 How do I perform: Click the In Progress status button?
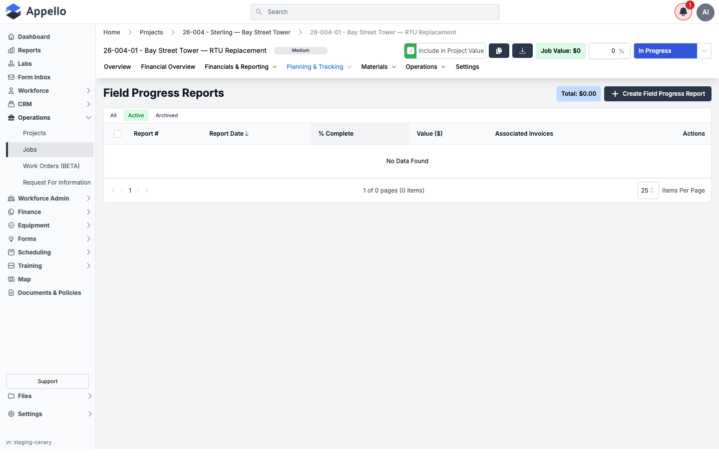tap(665, 51)
